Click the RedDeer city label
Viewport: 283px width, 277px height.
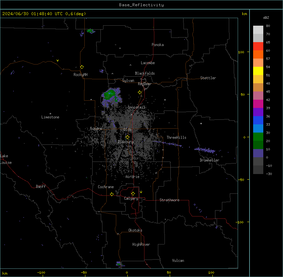[144, 84]
